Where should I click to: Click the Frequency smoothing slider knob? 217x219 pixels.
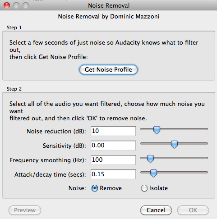click(x=150, y=159)
